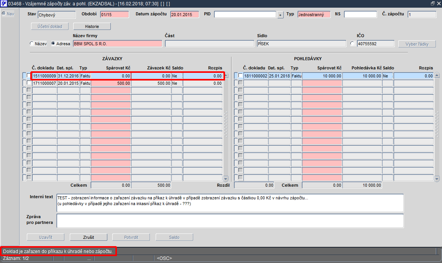Click Spárovat Kč cell with 500.00
This screenshot has width=442, height=263.
click(x=111, y=83)
